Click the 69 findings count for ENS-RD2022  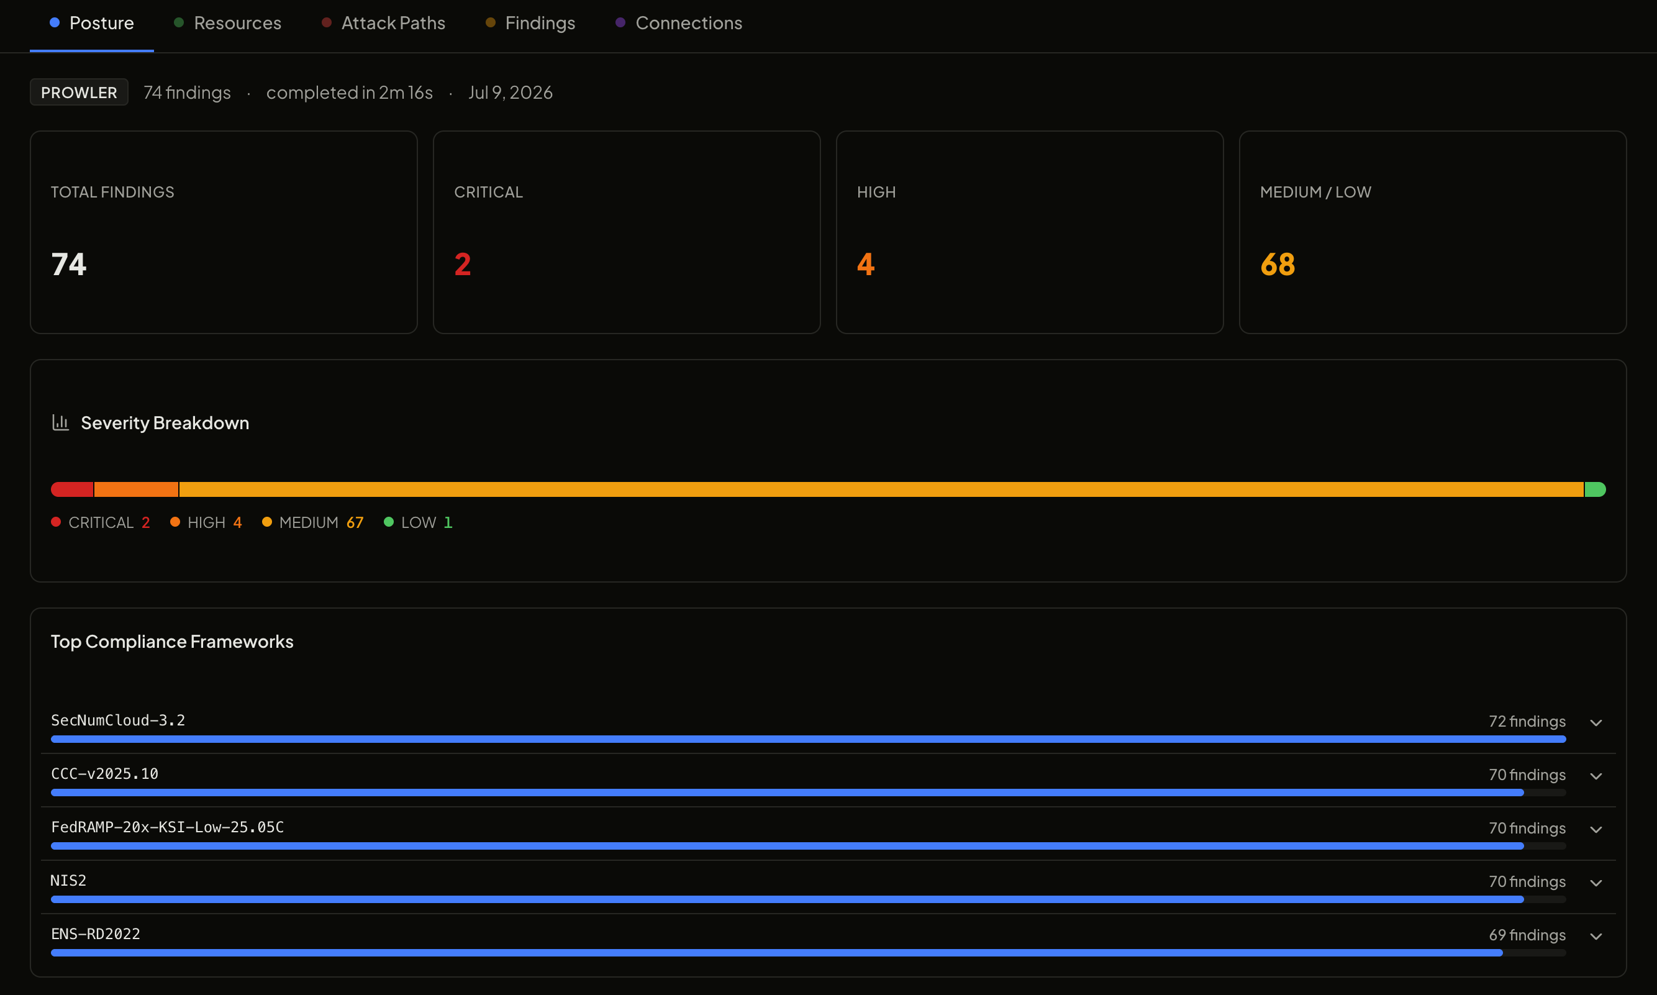point(1527,935)
